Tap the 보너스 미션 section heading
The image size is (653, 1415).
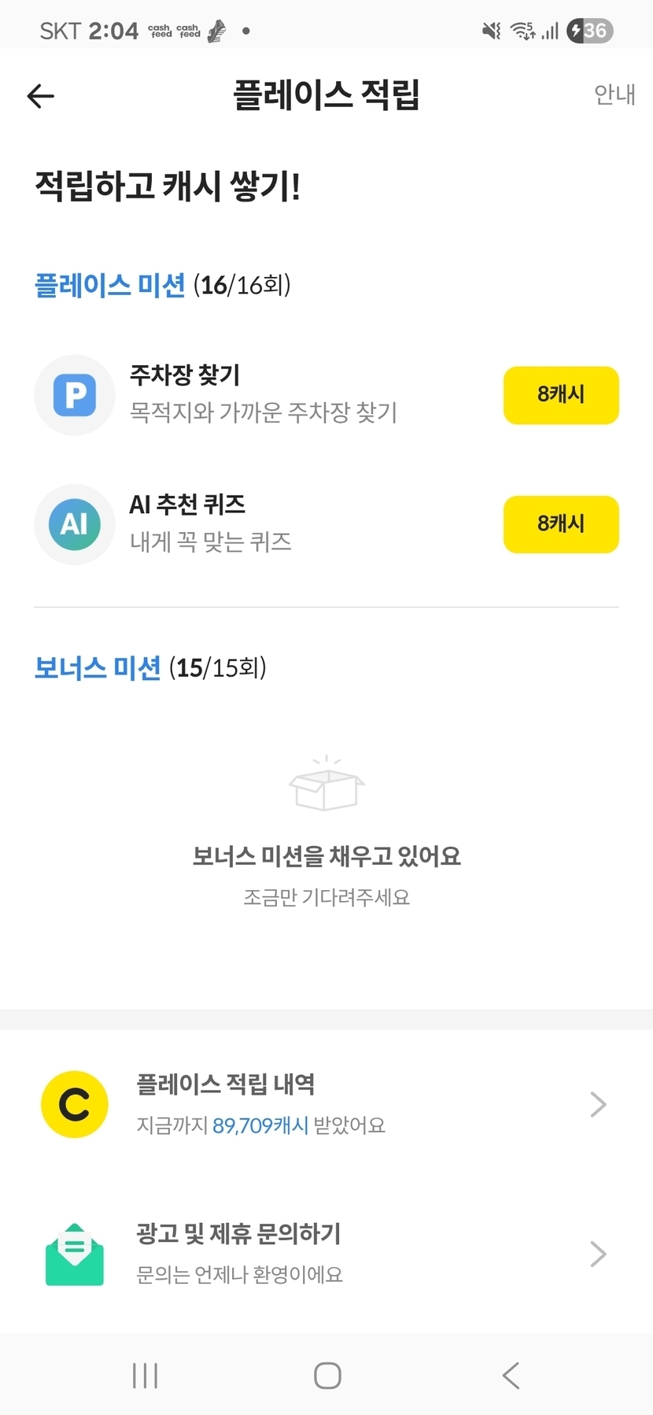pos(98,668)
